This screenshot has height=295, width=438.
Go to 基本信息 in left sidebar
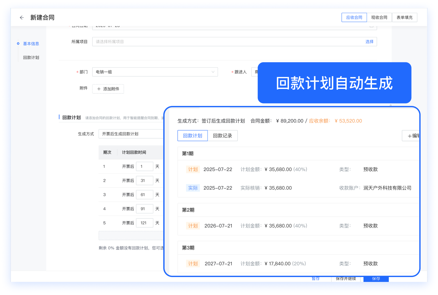pos(31,44)
